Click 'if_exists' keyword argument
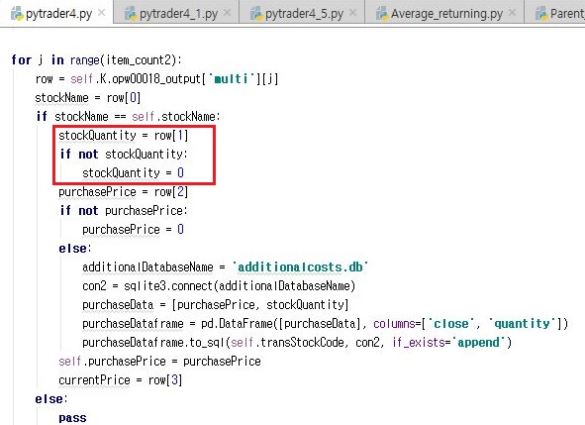 [x=419, y=343]
